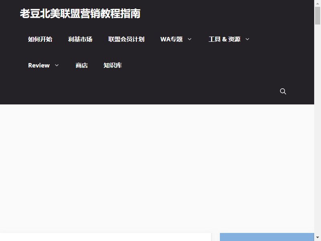
Task: Expand the 工具 & 资源 dropdown arrow
Action: (x=247, y=39)
